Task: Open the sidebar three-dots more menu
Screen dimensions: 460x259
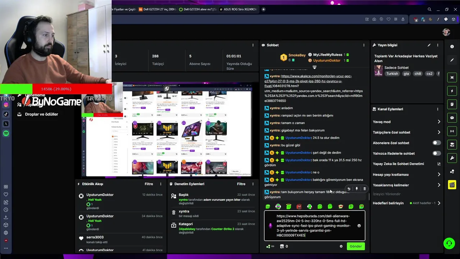Action: tap(6, 248)
